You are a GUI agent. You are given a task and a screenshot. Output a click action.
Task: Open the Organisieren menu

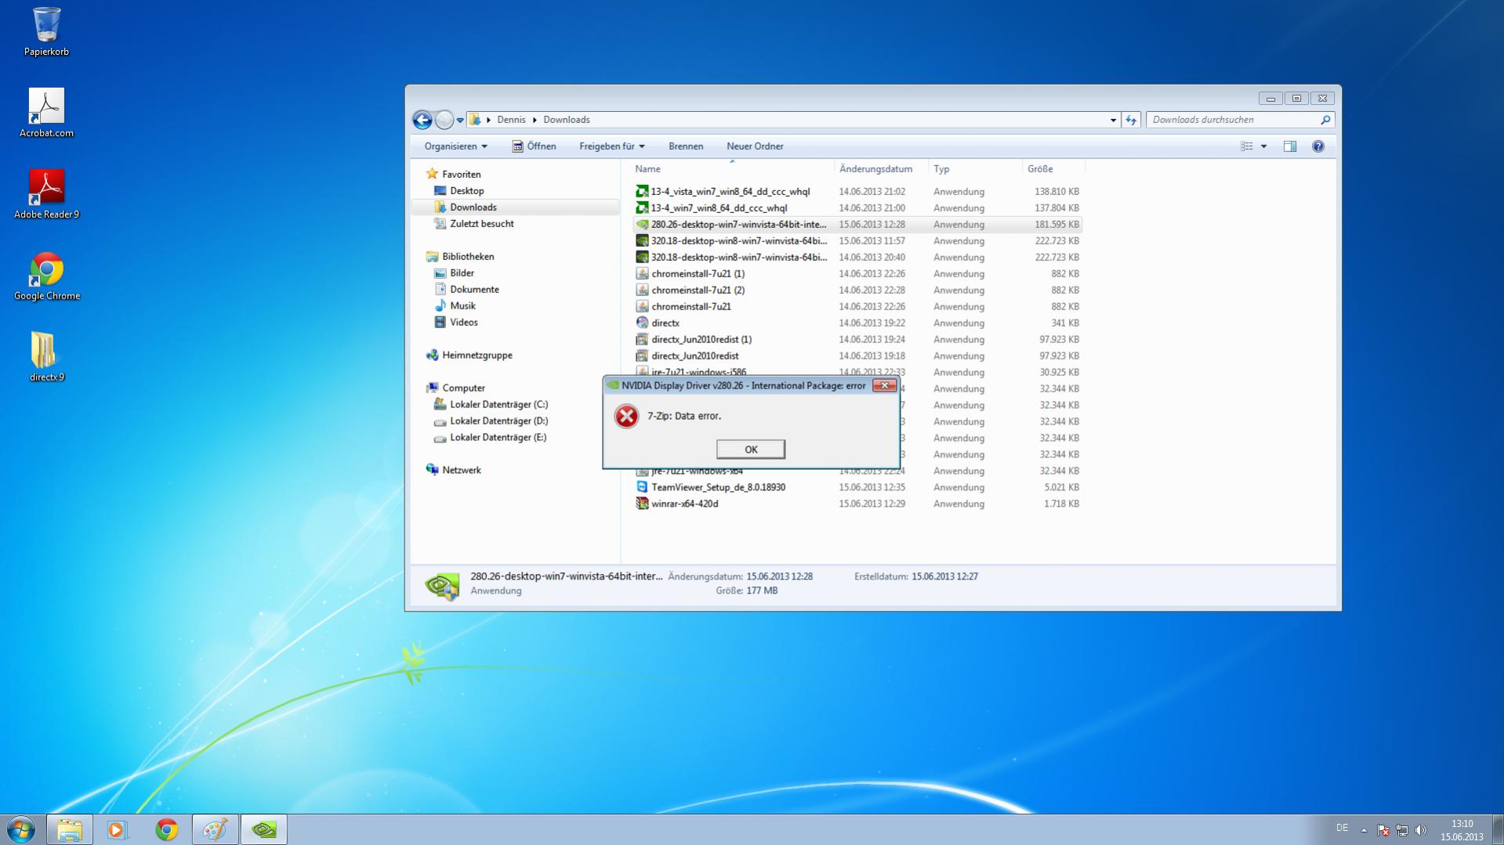point(455,146)
